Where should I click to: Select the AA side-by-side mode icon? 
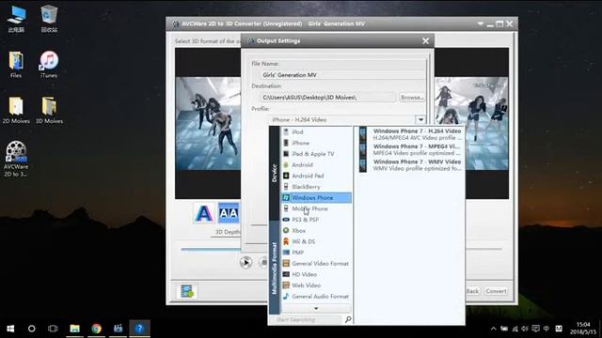coord(229,213)
